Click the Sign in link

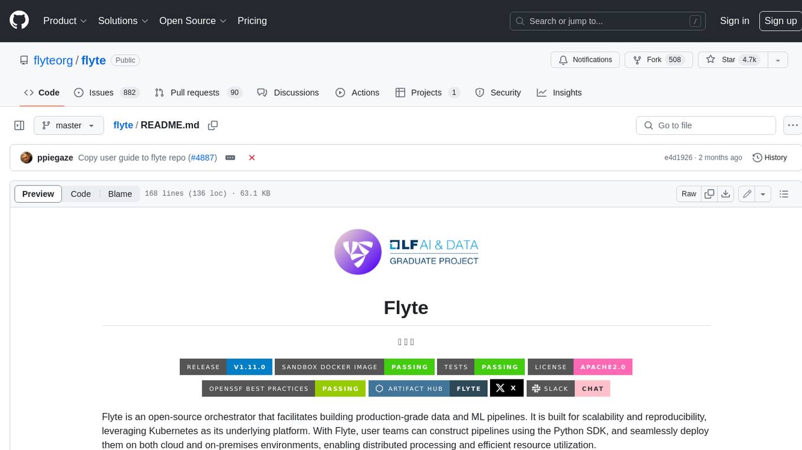pos(734,21)
